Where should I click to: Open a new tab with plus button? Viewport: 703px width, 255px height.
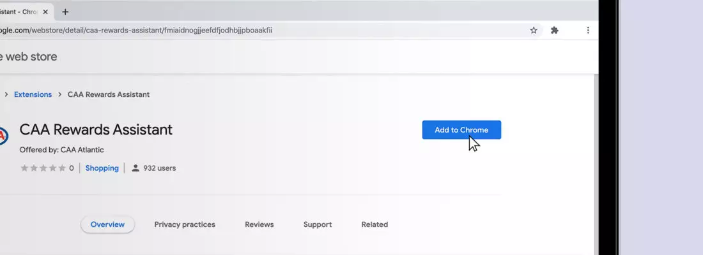pyautogui.click(x=65, y=12)
